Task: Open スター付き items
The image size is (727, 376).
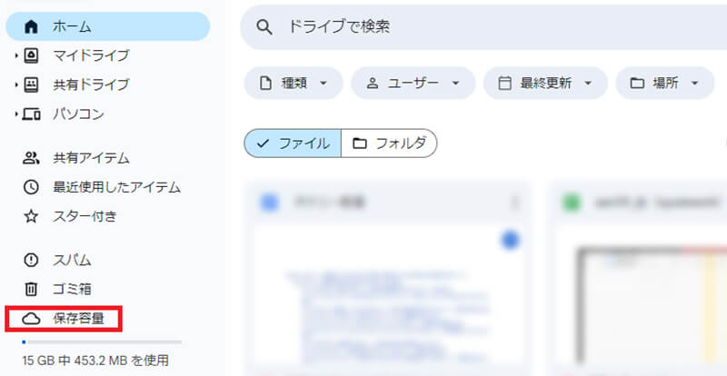Action: coord(85,216)
